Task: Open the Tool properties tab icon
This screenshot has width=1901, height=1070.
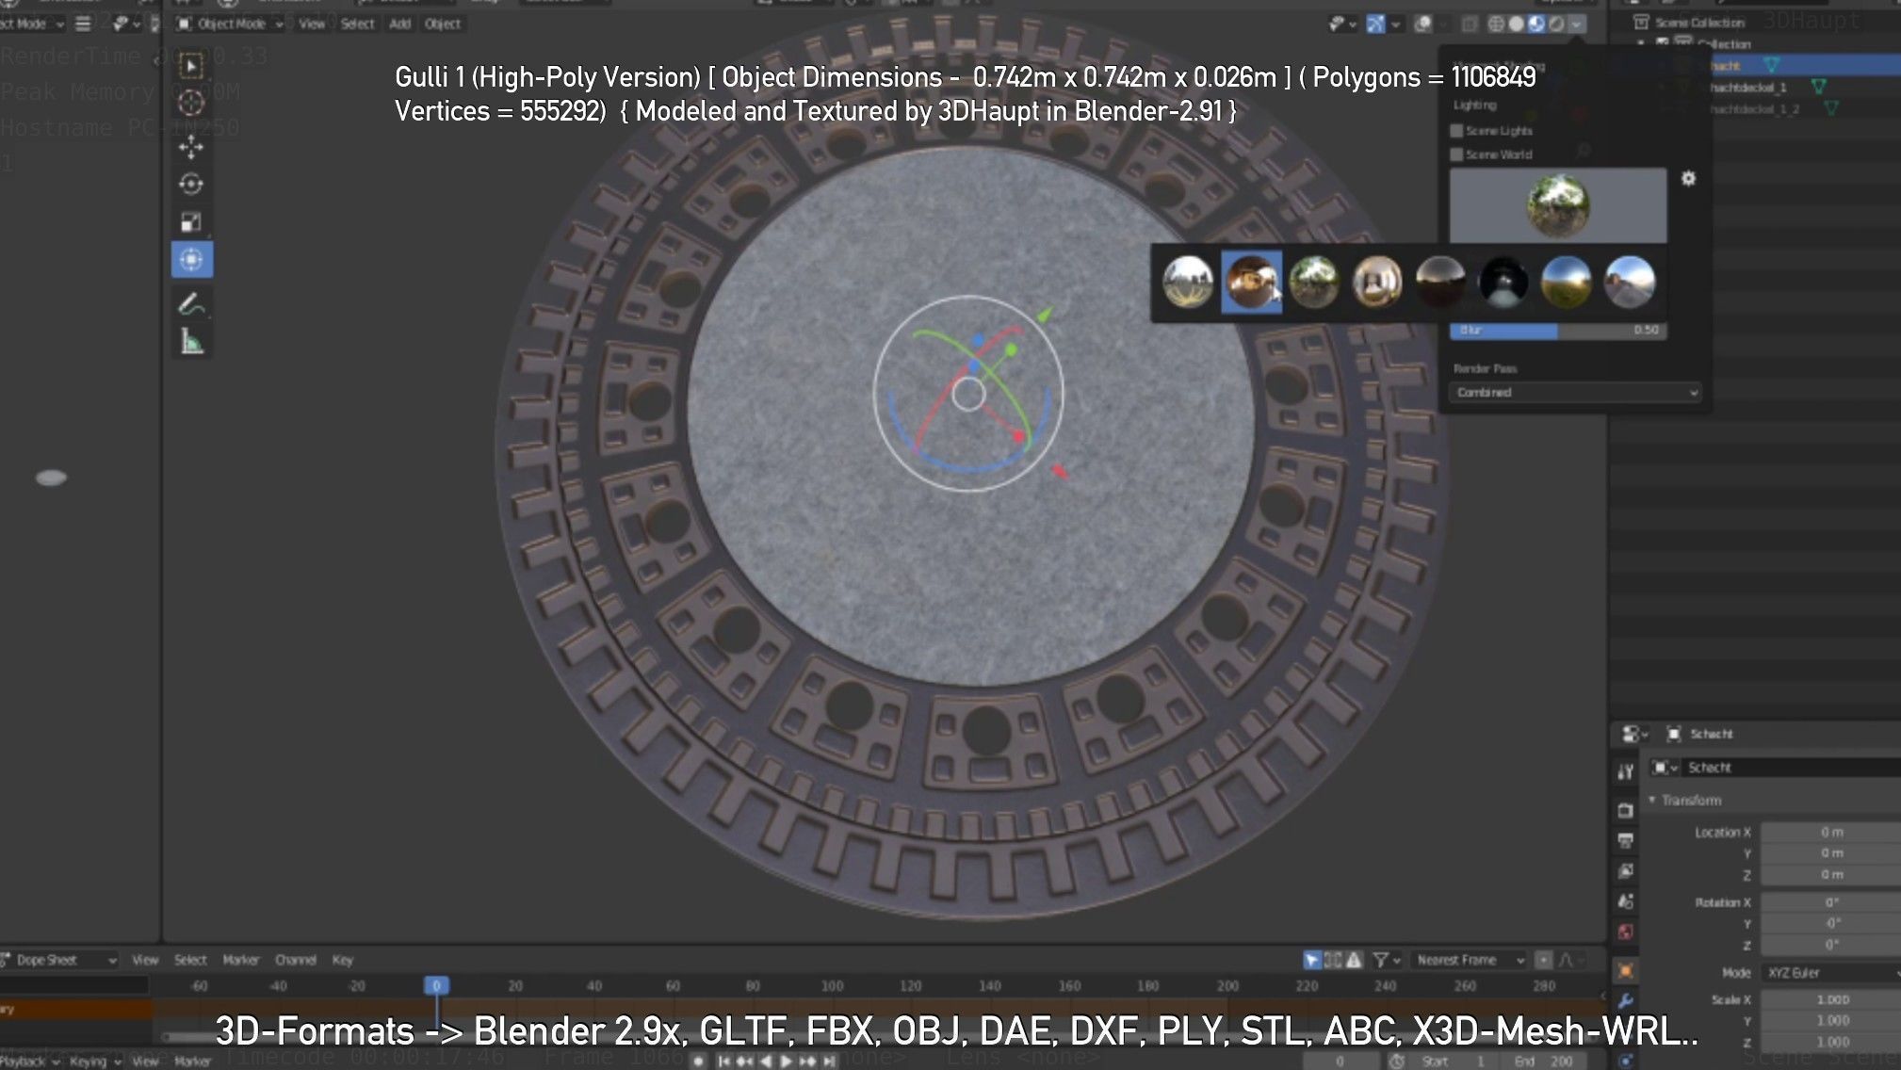Action: (1625, 772)
